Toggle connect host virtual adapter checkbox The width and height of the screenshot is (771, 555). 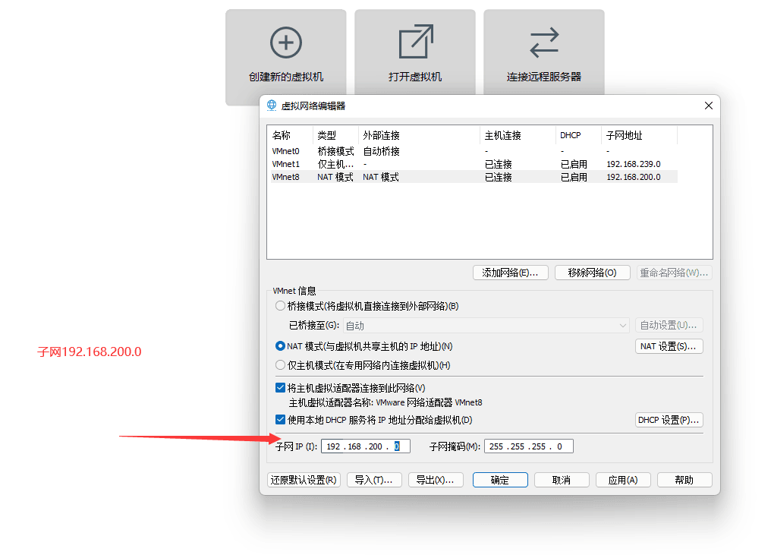(281, 388)
